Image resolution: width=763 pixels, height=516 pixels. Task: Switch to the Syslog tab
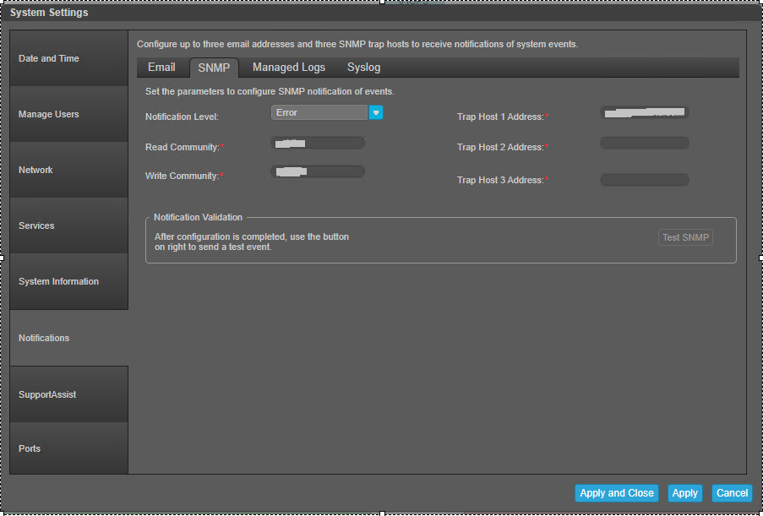363,68
